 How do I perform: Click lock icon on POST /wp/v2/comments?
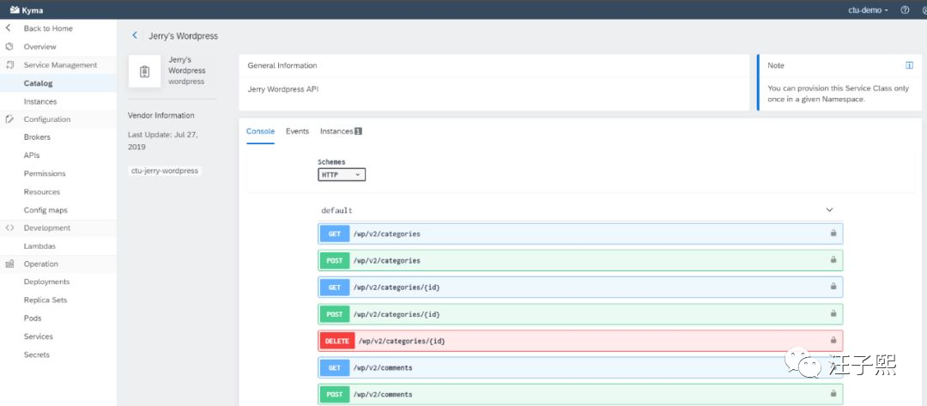pyautogui.click(x=833, y=393)
